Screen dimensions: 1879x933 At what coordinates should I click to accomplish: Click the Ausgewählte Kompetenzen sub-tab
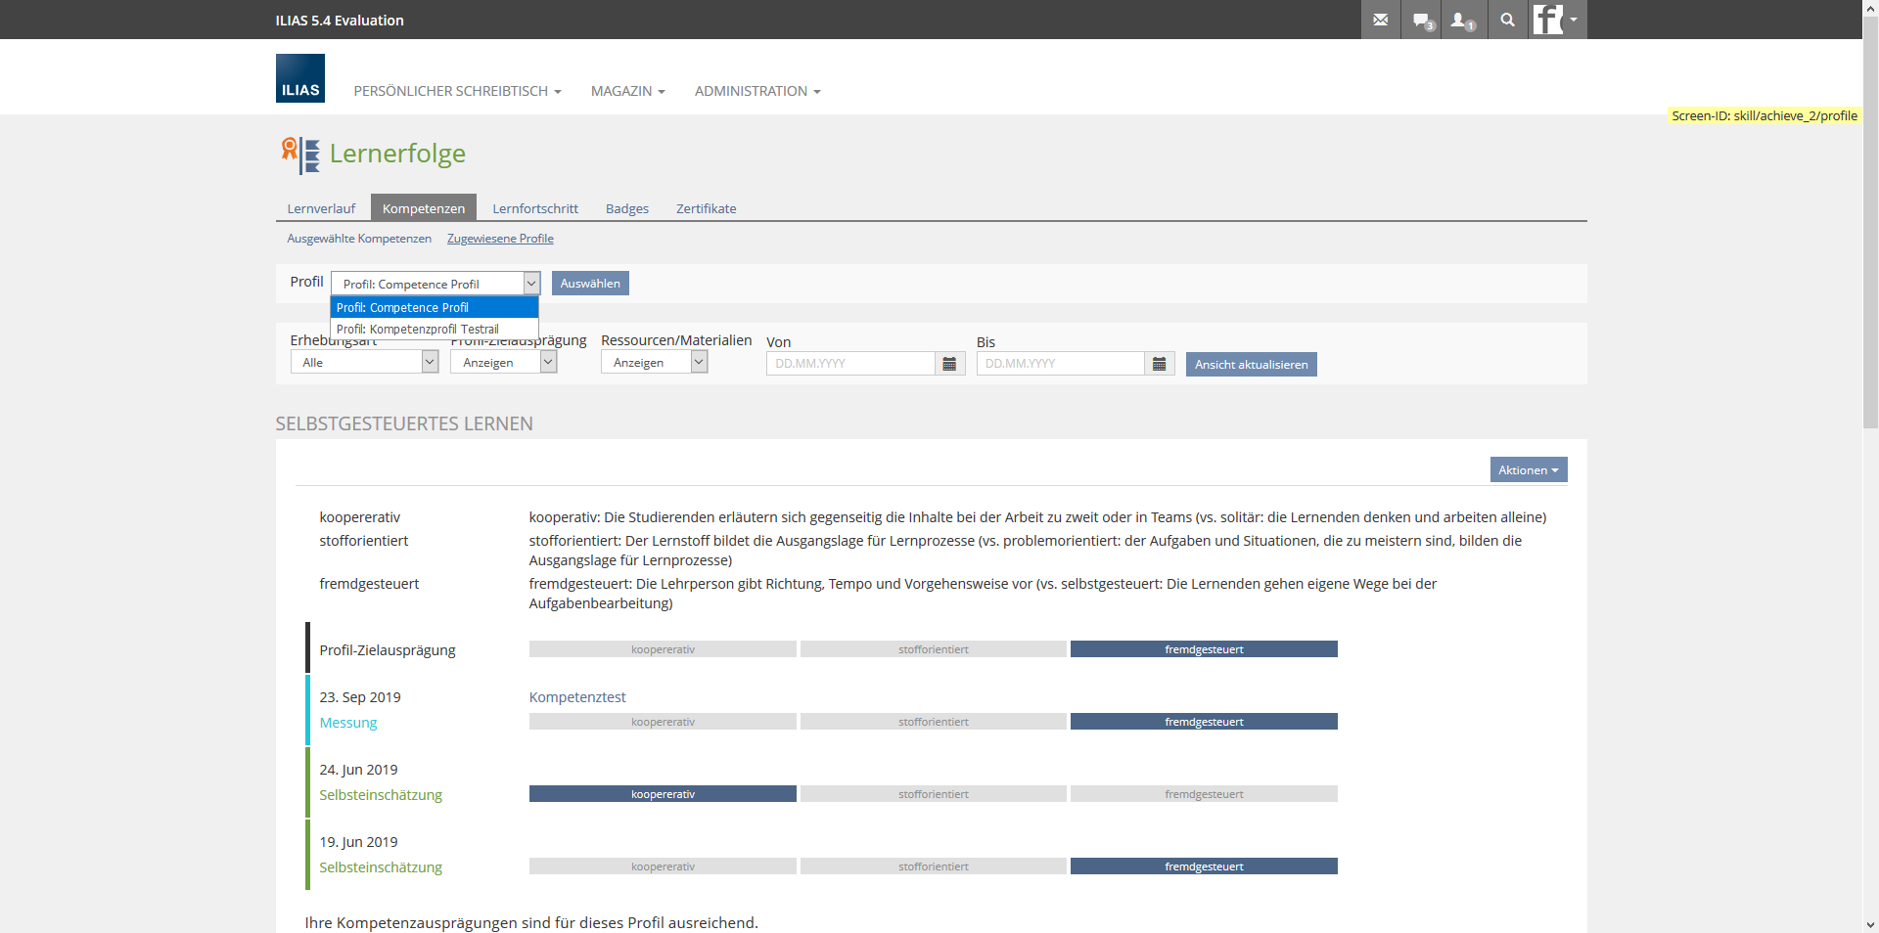click(359, 239)
